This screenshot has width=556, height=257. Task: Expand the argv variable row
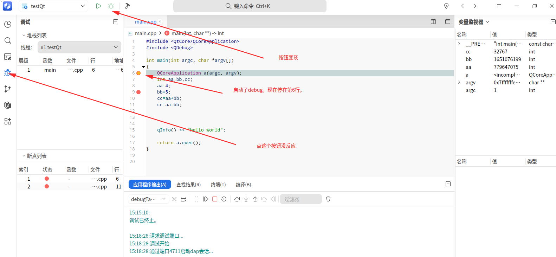coord(459,82)
